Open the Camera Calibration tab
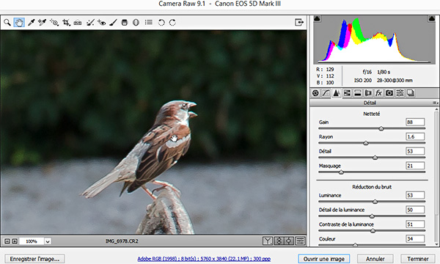The image size is (440, 264). (x=389, y=93)
